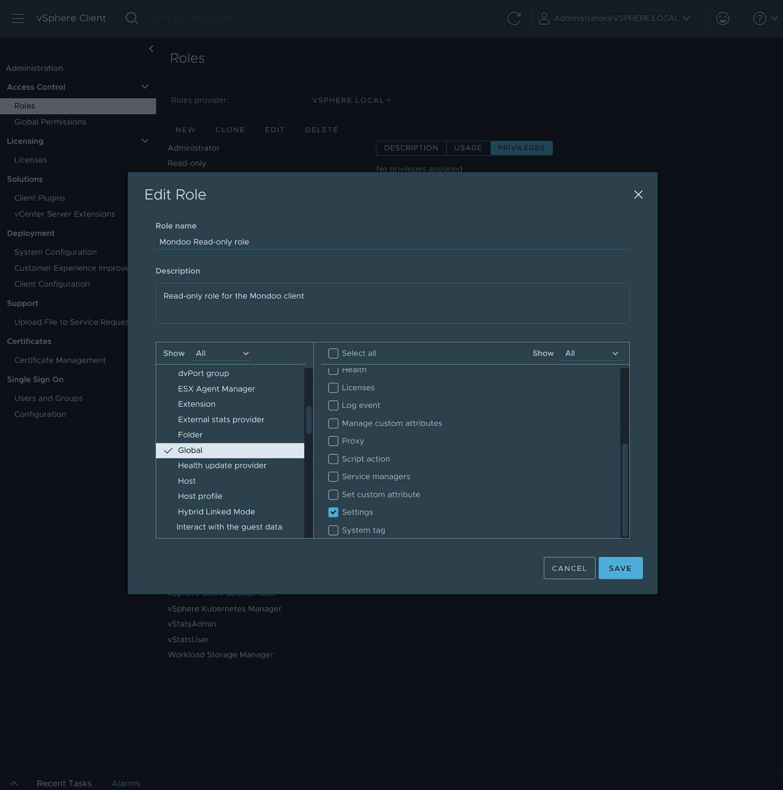The image size is (783, 790).
Task: Cancel the role editing
Action: click(569, 568)
